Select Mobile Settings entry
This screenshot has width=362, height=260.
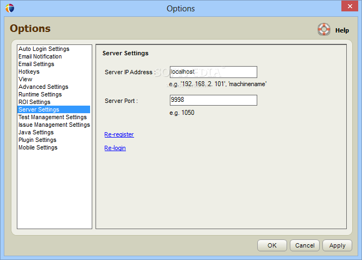pos(38,147)
